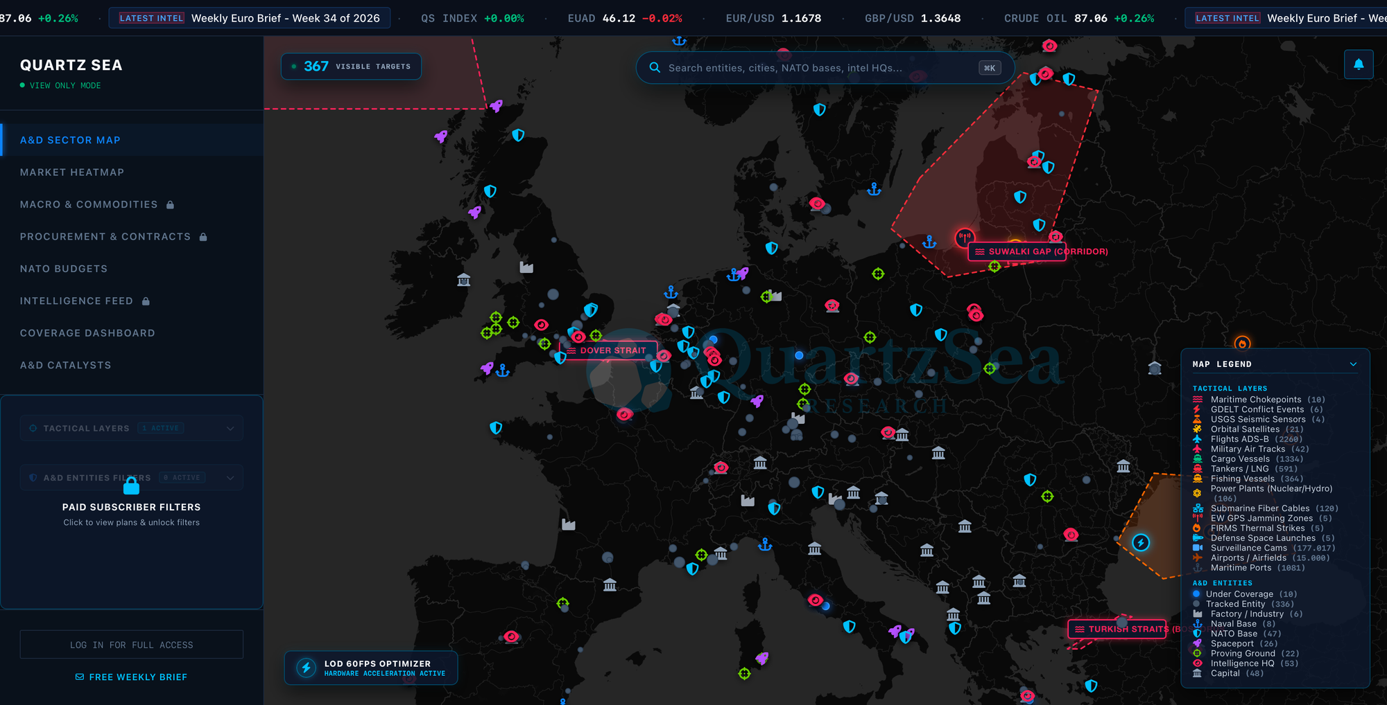
Task: Click the Capital building legend icon
Action: (1197, 673)
